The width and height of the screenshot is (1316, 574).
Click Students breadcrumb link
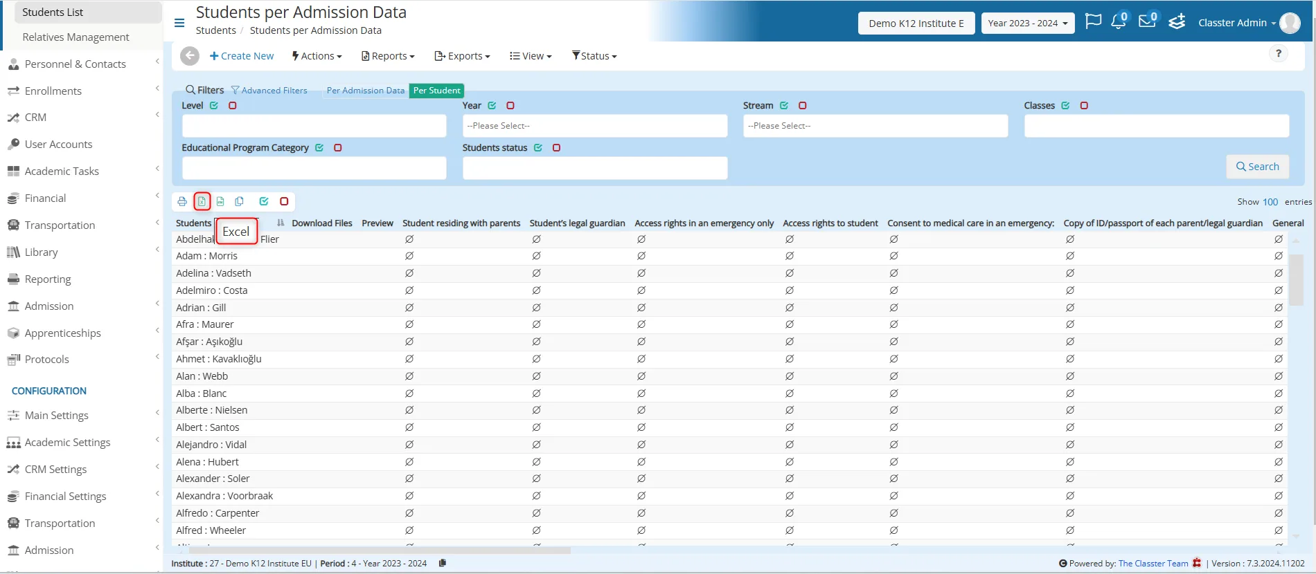pos(216,30)
